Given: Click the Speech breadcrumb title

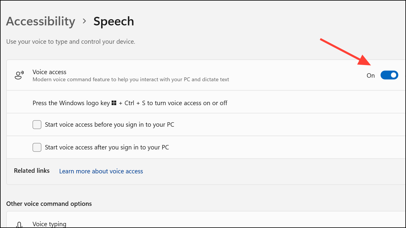Looking at the screenshot, I should 114,21.
